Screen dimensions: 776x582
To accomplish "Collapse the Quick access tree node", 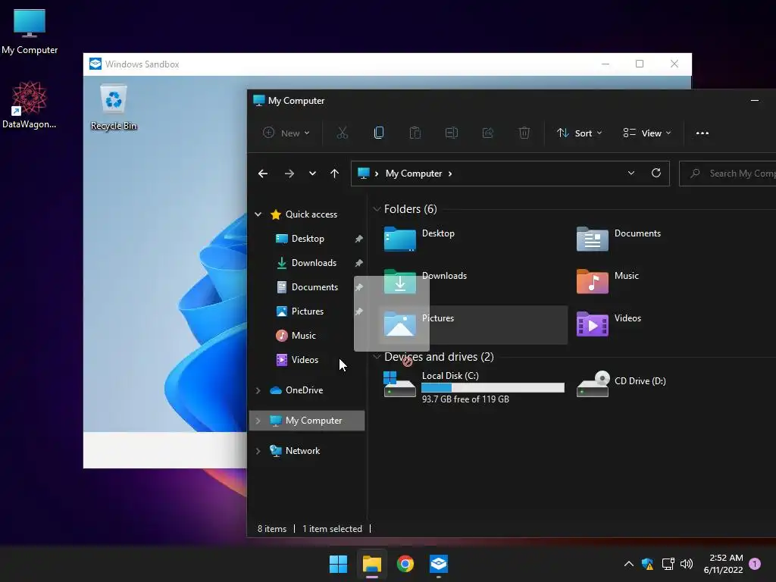I will click(x=258, y=214).
